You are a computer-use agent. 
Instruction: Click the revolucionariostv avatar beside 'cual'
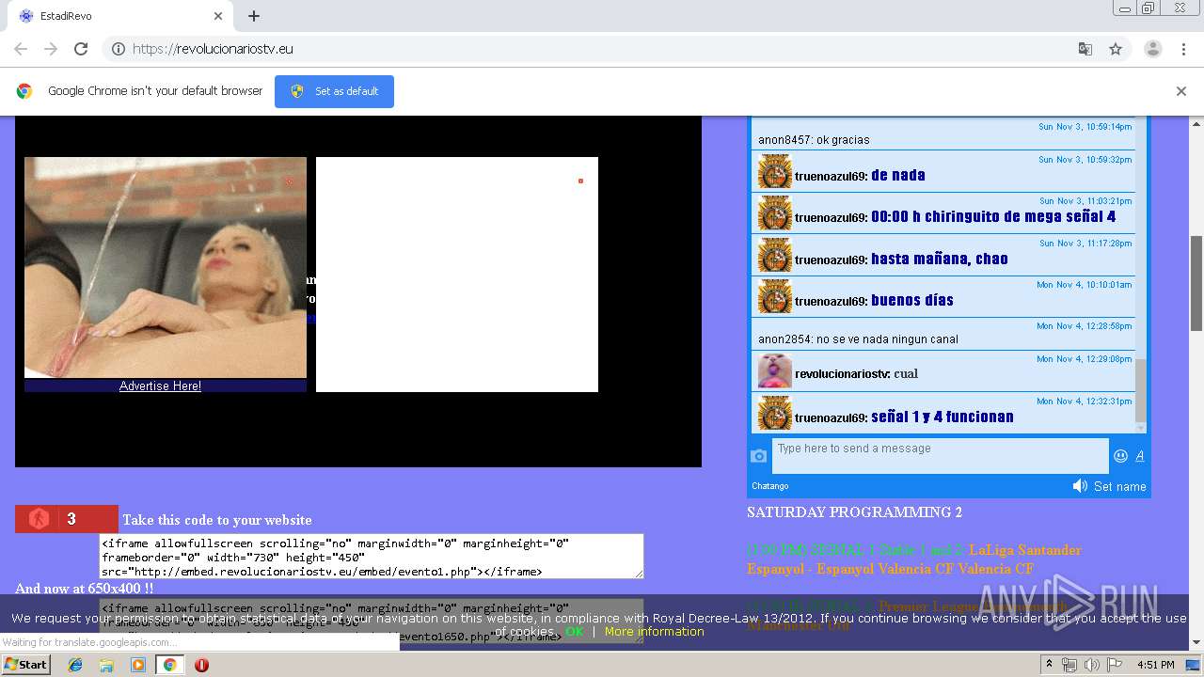(775, 371)
